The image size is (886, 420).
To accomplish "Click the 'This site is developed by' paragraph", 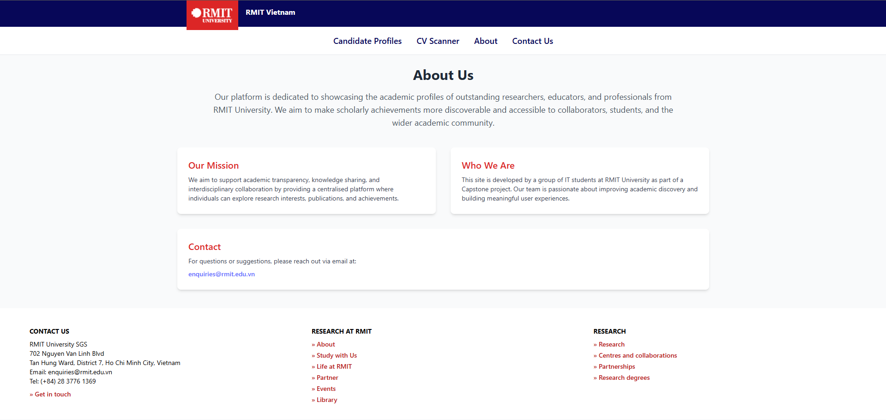I will pyautogui.click(x=579, y=189).
